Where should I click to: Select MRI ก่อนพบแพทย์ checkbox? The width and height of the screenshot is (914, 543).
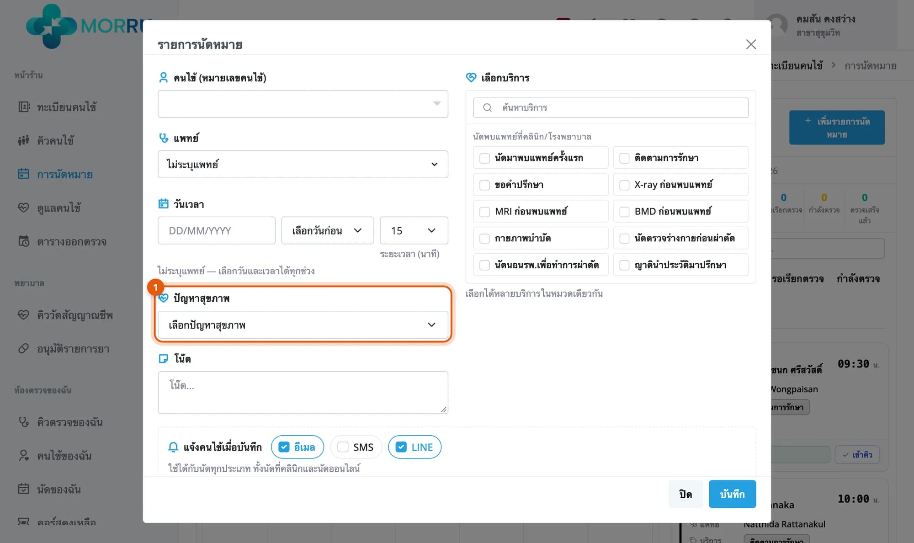pos(484,212)
